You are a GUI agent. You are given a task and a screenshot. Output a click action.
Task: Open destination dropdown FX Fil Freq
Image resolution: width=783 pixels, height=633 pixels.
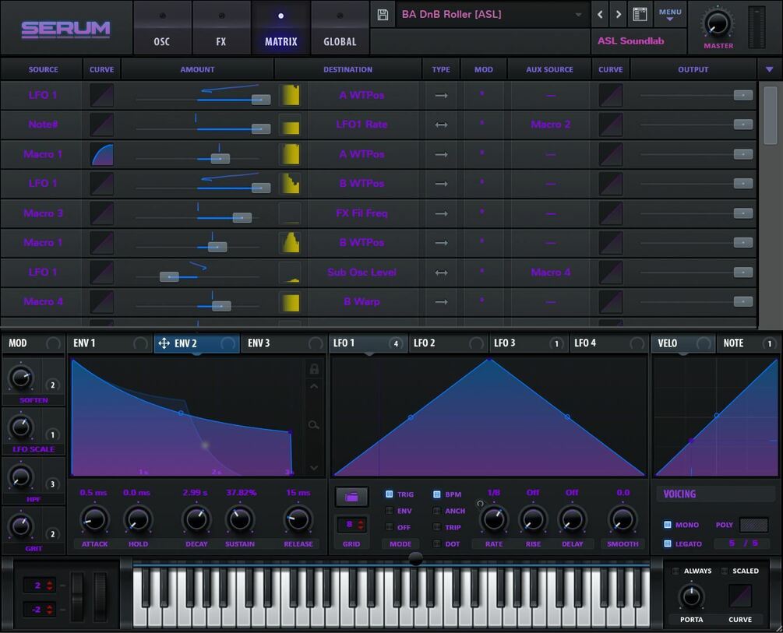tap(362, 213)
